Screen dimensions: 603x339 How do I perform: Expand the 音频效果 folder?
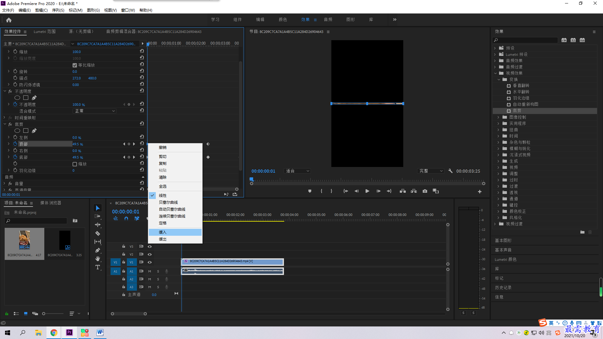pos(495,61)
